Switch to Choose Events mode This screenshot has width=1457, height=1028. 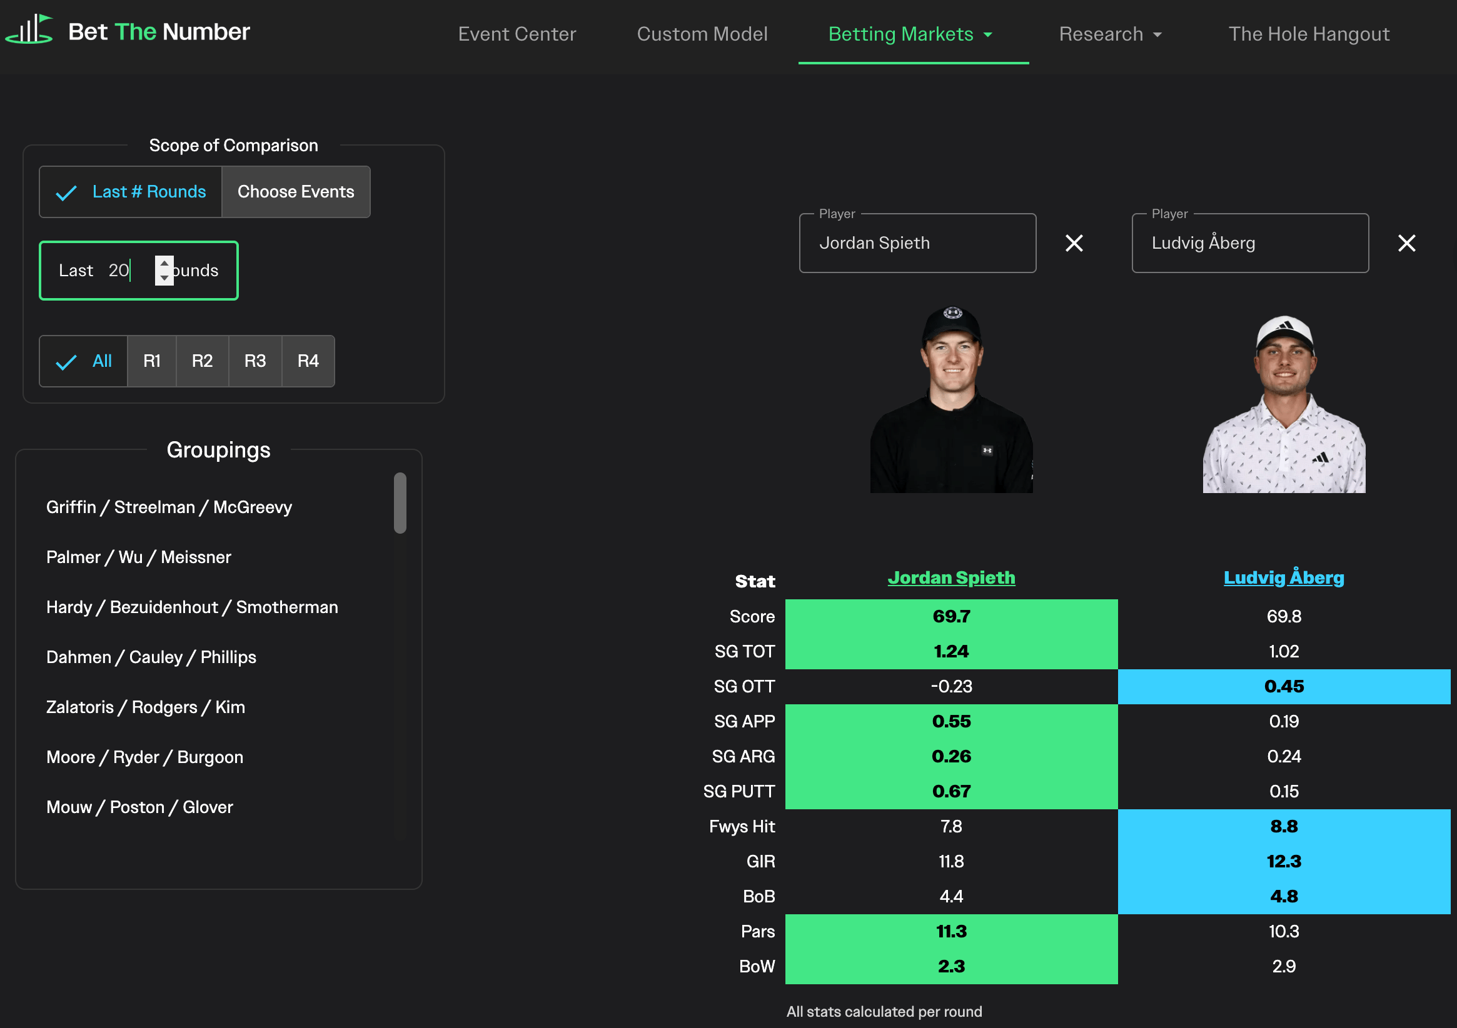click(296, 192)
